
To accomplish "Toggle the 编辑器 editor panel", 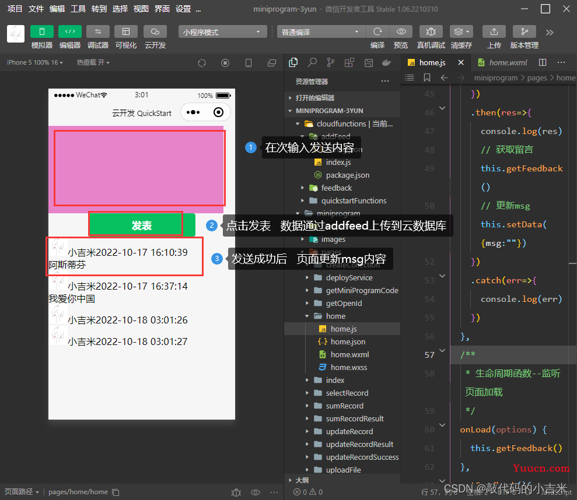I will [70, 31].
